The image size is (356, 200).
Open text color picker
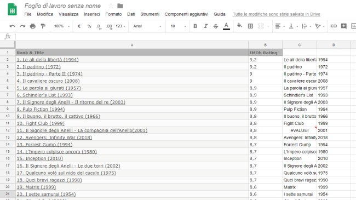[226, 26]
